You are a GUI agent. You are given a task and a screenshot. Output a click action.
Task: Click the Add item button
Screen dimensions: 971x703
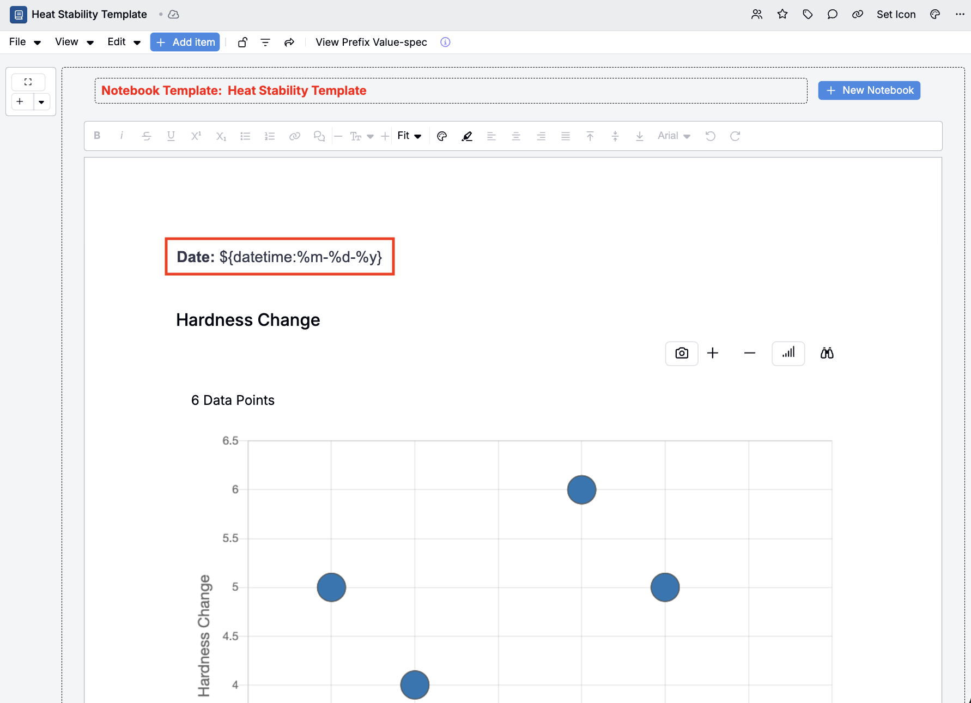185,42
